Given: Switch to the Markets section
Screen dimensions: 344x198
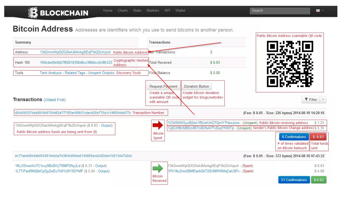Looking at the screenshot, I should coord(153,11).
